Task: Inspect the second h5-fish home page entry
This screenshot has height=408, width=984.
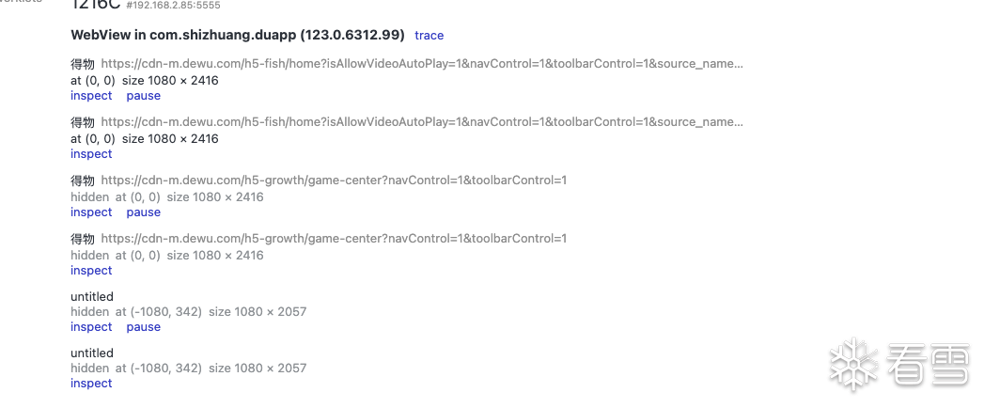Action: [91, 154]
